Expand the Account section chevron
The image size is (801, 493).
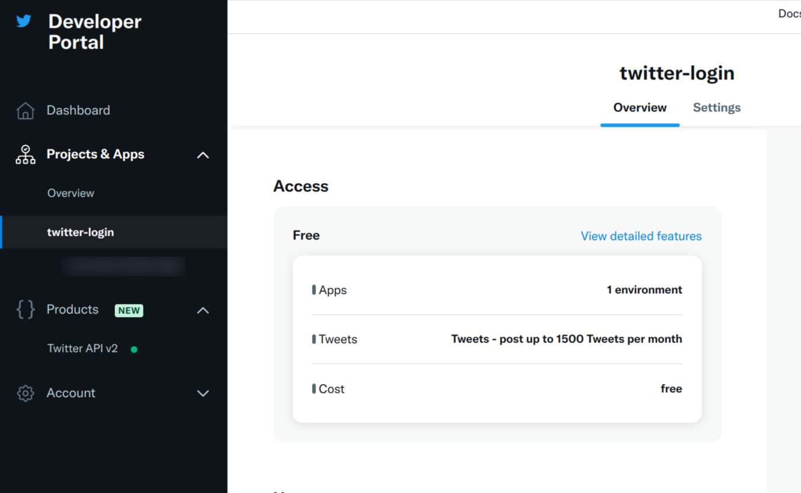click(203, 393)
